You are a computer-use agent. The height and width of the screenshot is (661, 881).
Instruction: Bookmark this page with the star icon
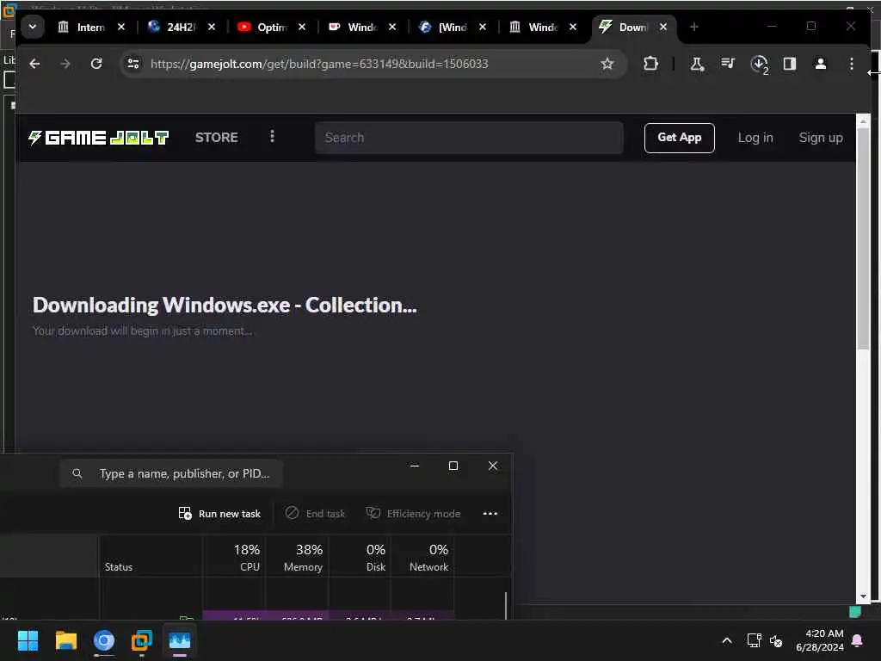pyautogui.click(x=607, y=64)
